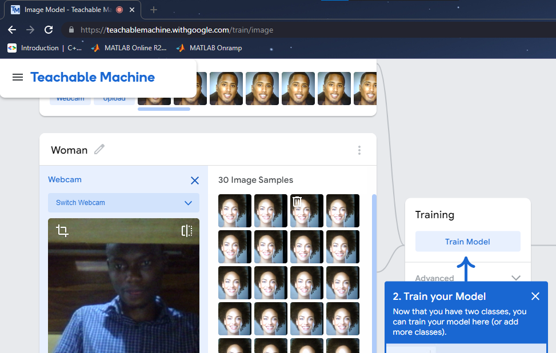Image resolution: width=556 pixels, height=353 pixels.
Task: Select fourth Woman sample thumbnail in top row
Action: (x=342, y=211)
